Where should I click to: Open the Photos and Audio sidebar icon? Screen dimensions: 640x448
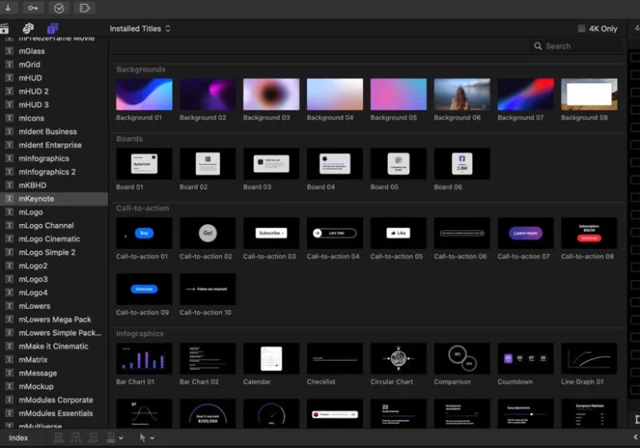[x=28, y=29]
